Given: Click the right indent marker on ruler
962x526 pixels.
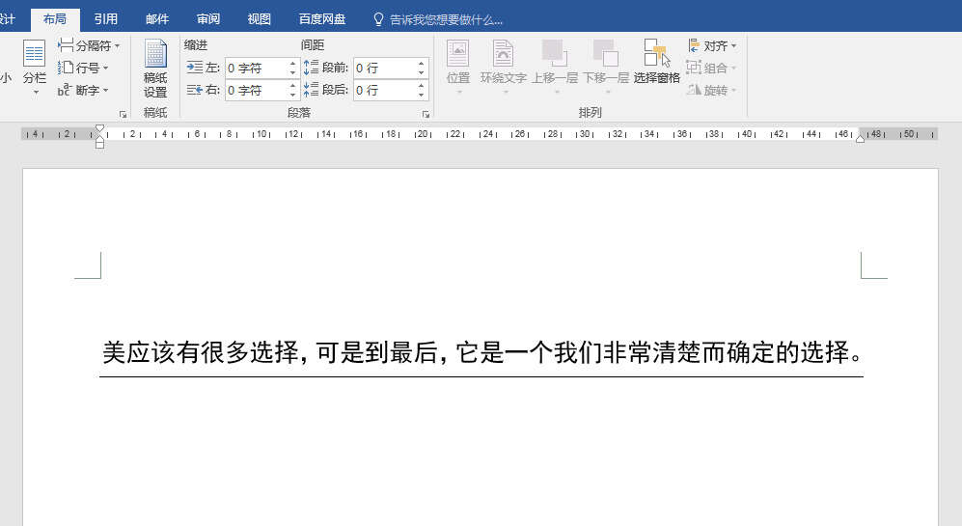Looking at the screenshot, I should [860, 139].
